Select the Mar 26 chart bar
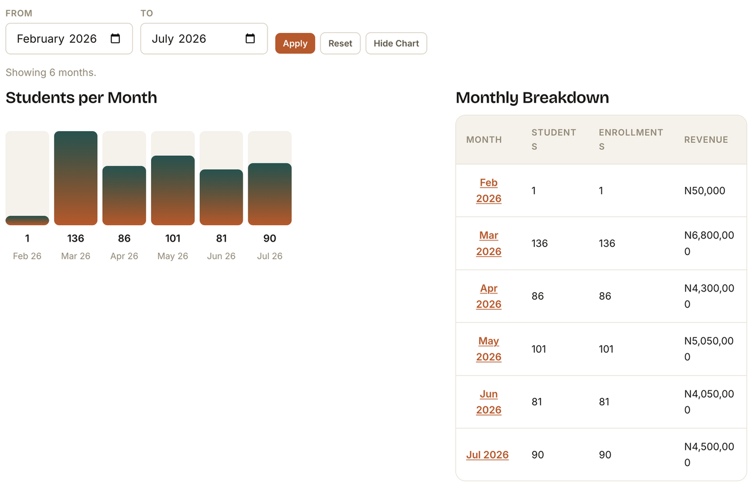Viewport: 752px width, 485px height. (x=76, y=178)
